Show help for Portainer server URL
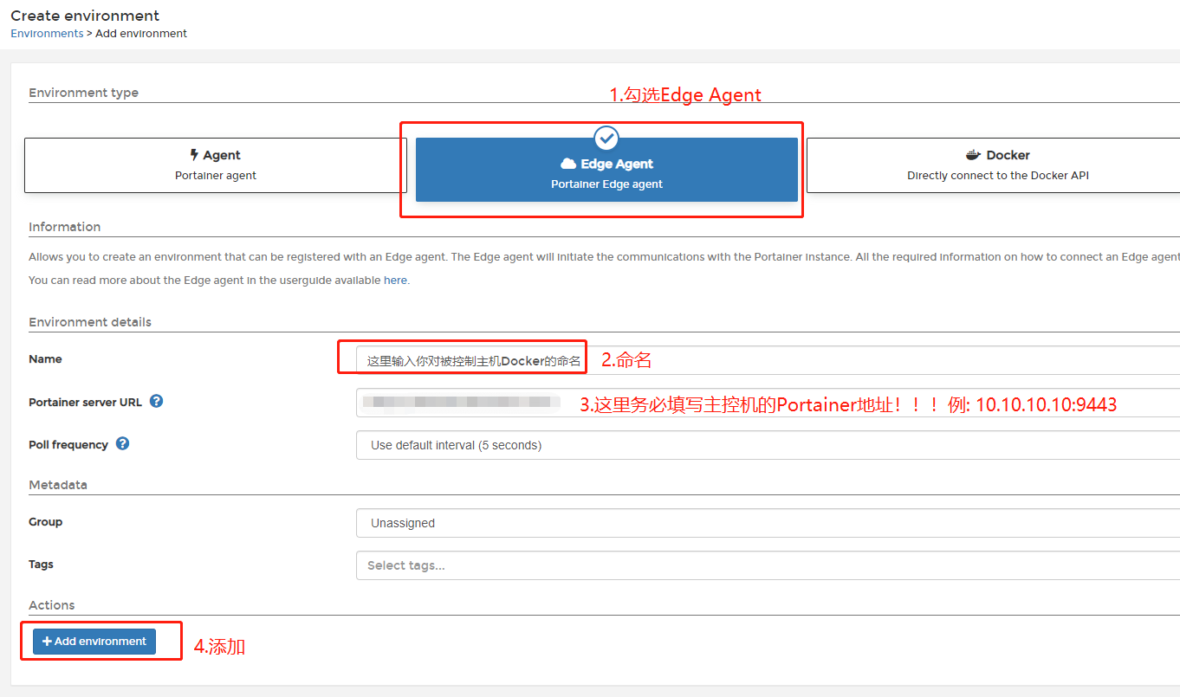1180x697 pixels. pos(157,402)
